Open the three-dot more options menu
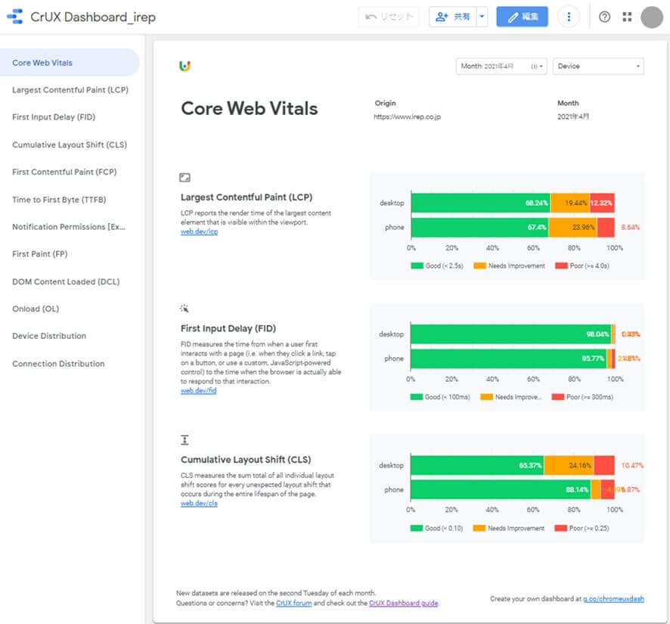 pos(569,17)
